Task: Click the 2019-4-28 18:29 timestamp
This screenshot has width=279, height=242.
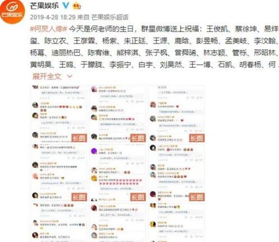Action: tap(53, 17)
